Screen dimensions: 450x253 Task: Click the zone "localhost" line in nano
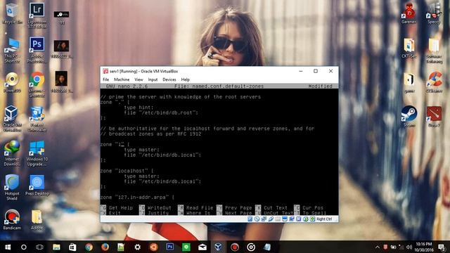[127, 171]
